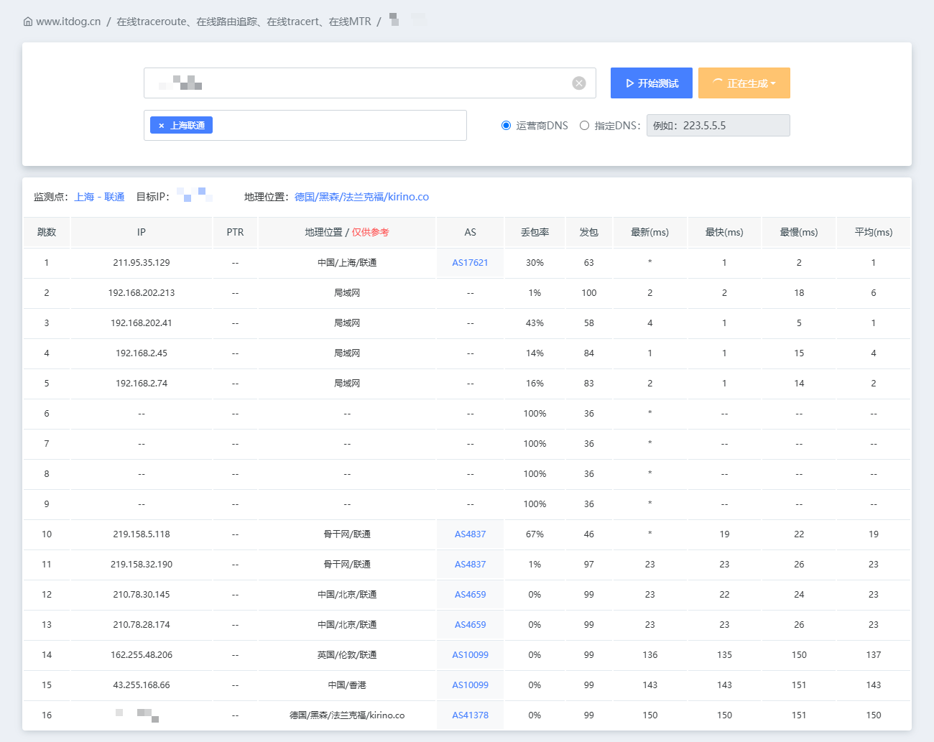934x742 pixels.
Task: Open AS4837 link in the 219.158.32.190 row
Action: click(470, 565)
